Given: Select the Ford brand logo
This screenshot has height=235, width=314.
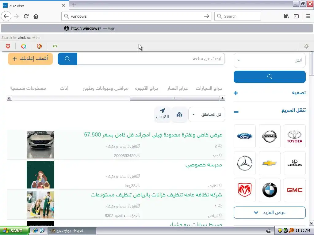Looking at the screenshot, I should 244,136.
